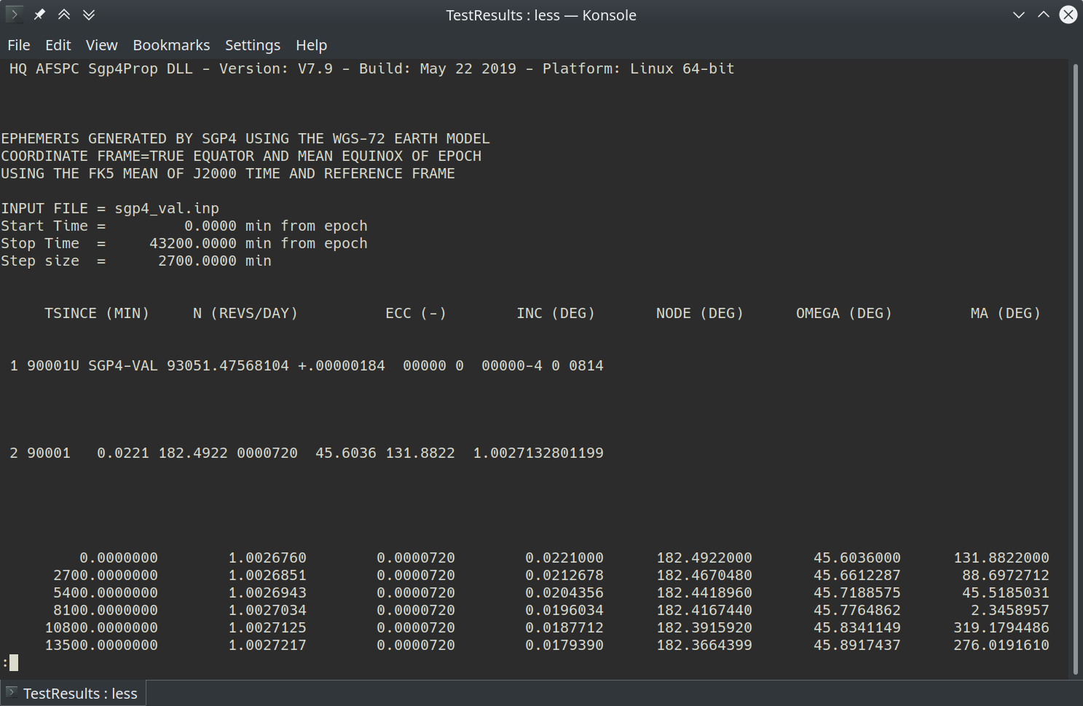Click the less prompt cursor at bottom

click(x=14, y=662)
